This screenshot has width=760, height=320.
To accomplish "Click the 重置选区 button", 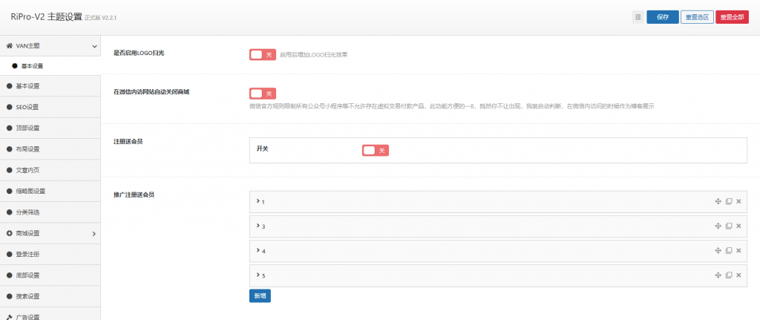I will coord(696,17).
